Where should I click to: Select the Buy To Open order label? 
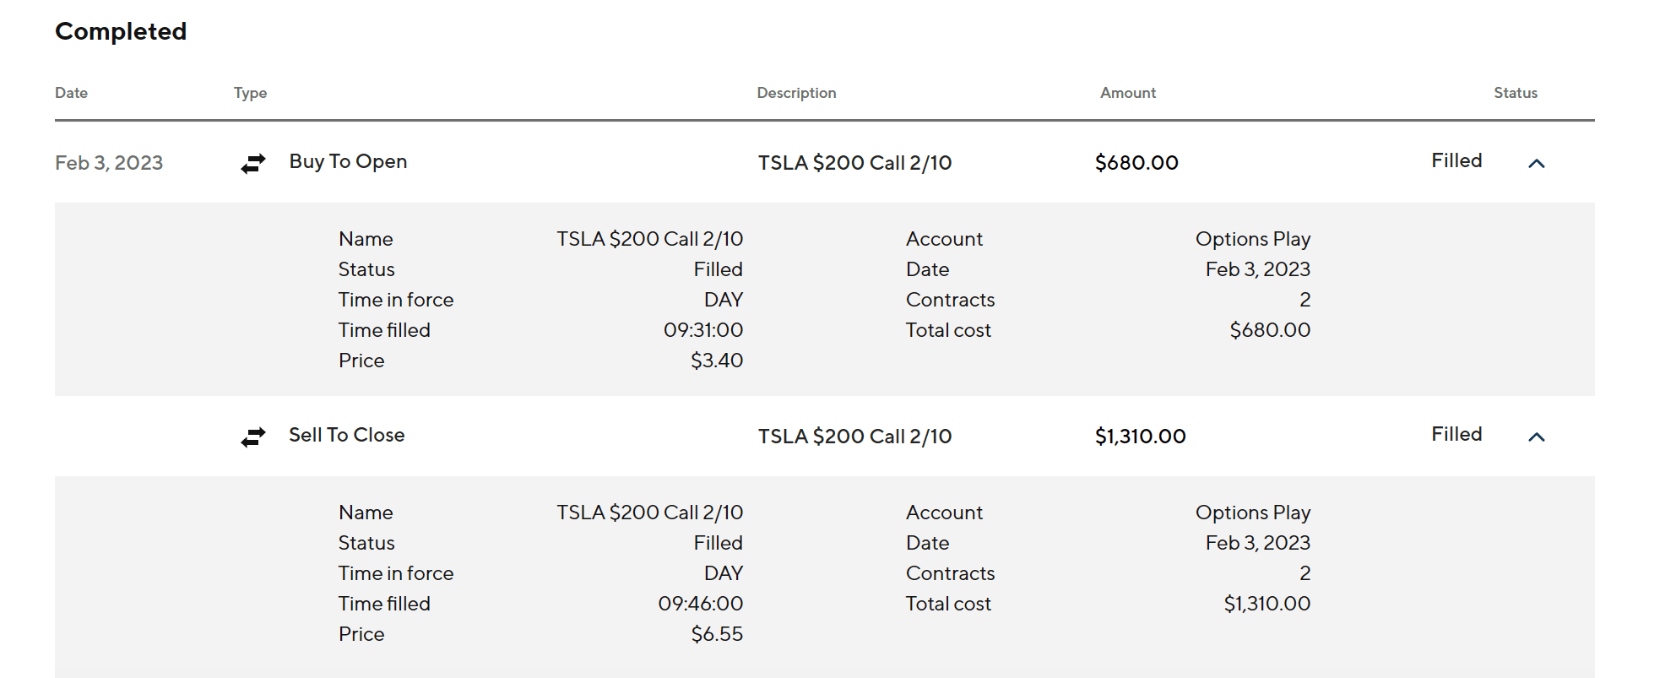click(348, 161)
